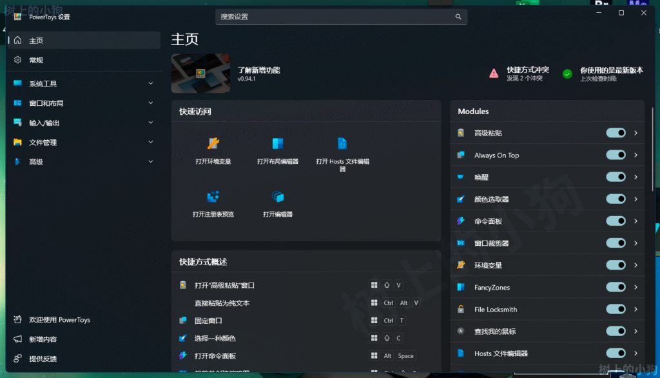Click the 高级粘贴 module icon
Viewport: 660px width, 378px height.
pos(461,133)
